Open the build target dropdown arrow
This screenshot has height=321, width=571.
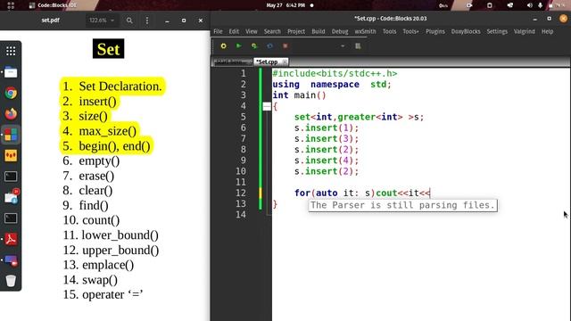[343, 46]
